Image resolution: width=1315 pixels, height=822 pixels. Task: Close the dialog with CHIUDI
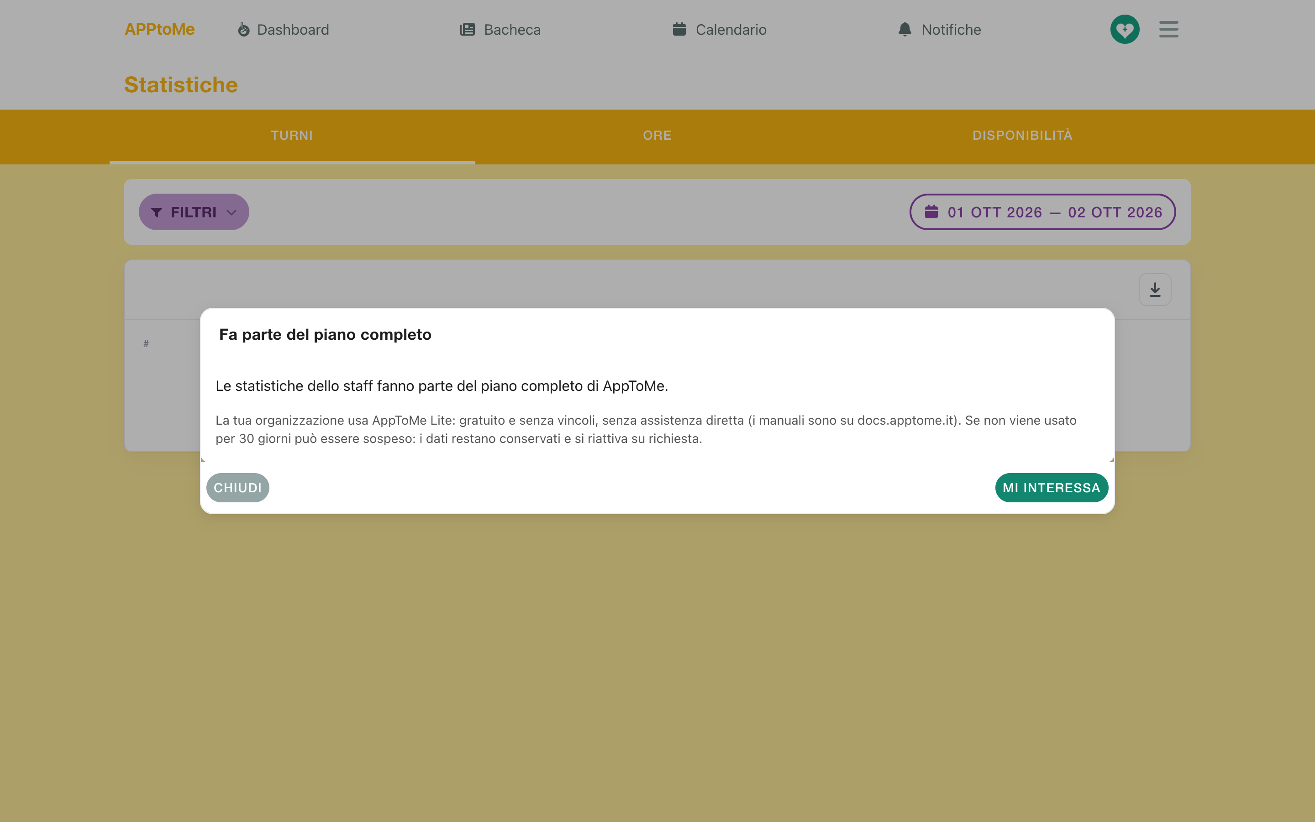click(x=237, y=488)
